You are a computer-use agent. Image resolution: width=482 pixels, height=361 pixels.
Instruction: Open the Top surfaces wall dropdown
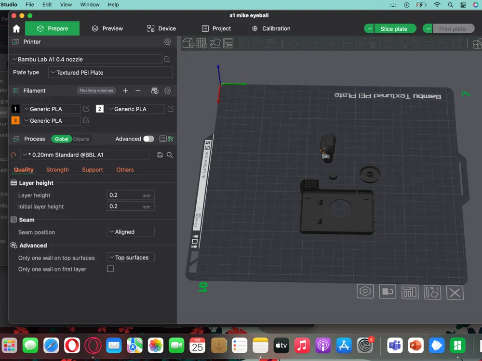pyautogui.click(x=131, y=258)
